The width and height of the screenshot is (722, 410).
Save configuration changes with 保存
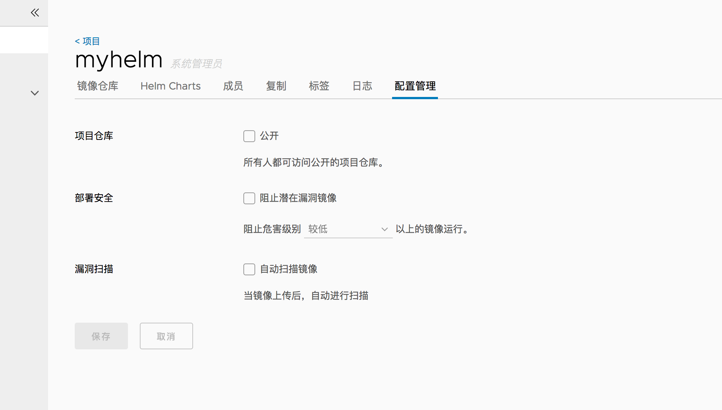[x=101, y=336]
